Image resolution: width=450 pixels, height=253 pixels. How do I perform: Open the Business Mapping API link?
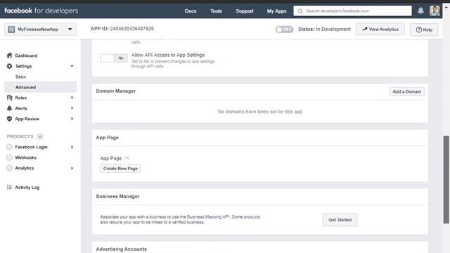click(x=208, y=217)
